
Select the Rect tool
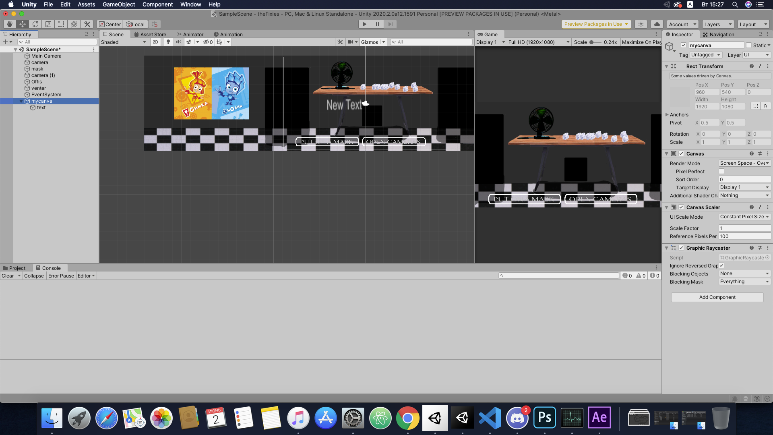[61, 24]
